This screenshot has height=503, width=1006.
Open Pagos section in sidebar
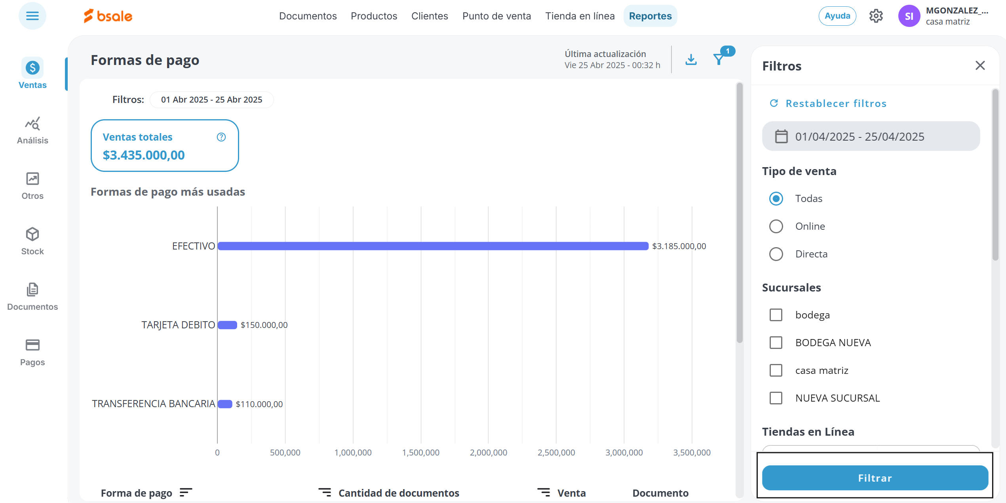tap(32, 352)
